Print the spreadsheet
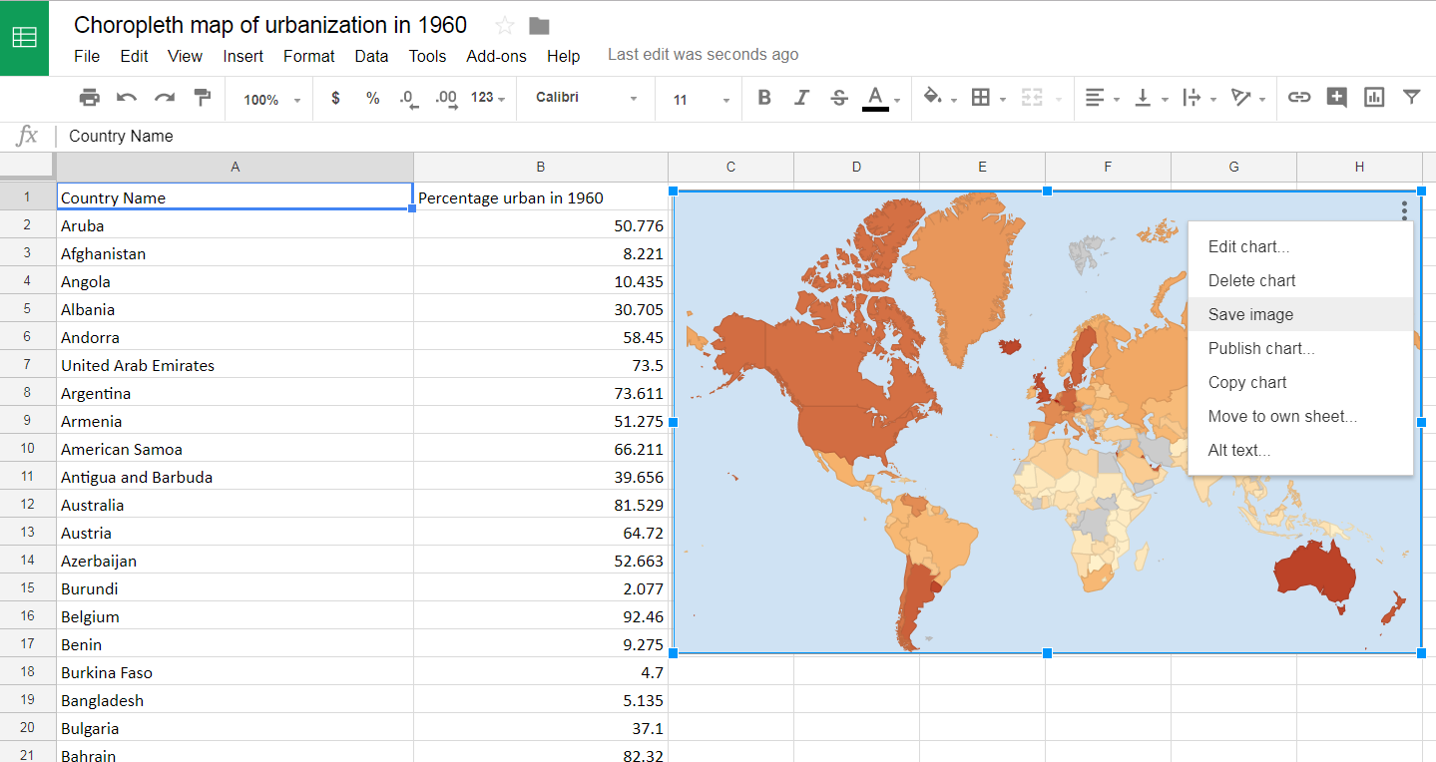1436x762 pixels. 90,98
